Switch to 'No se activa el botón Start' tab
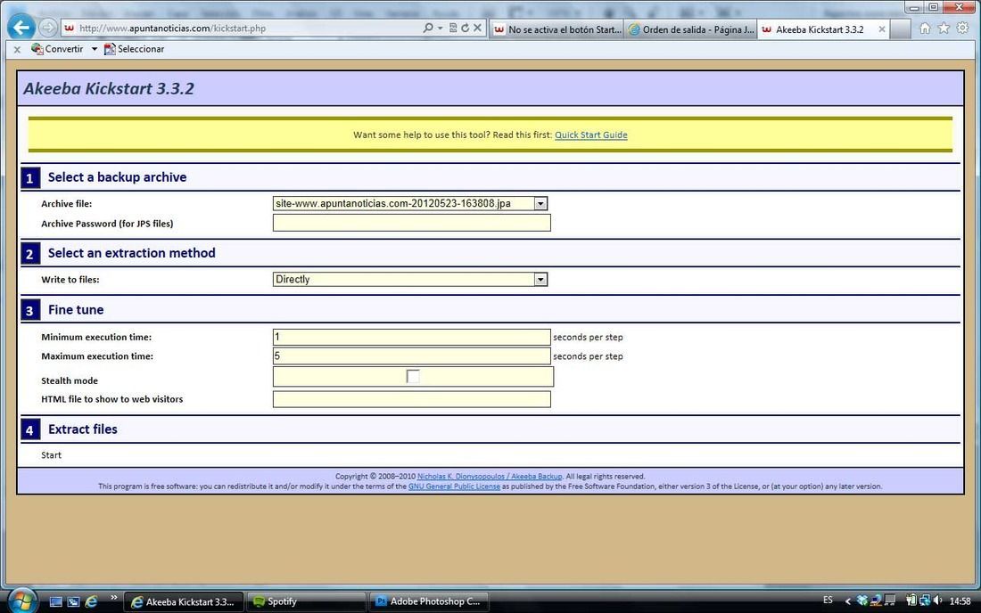 point(556,29)
